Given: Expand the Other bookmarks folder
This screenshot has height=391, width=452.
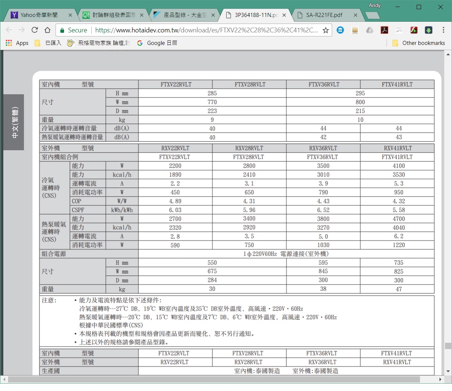Looking at the screenshot, I should pyautogui.click(x=419, y=43).
